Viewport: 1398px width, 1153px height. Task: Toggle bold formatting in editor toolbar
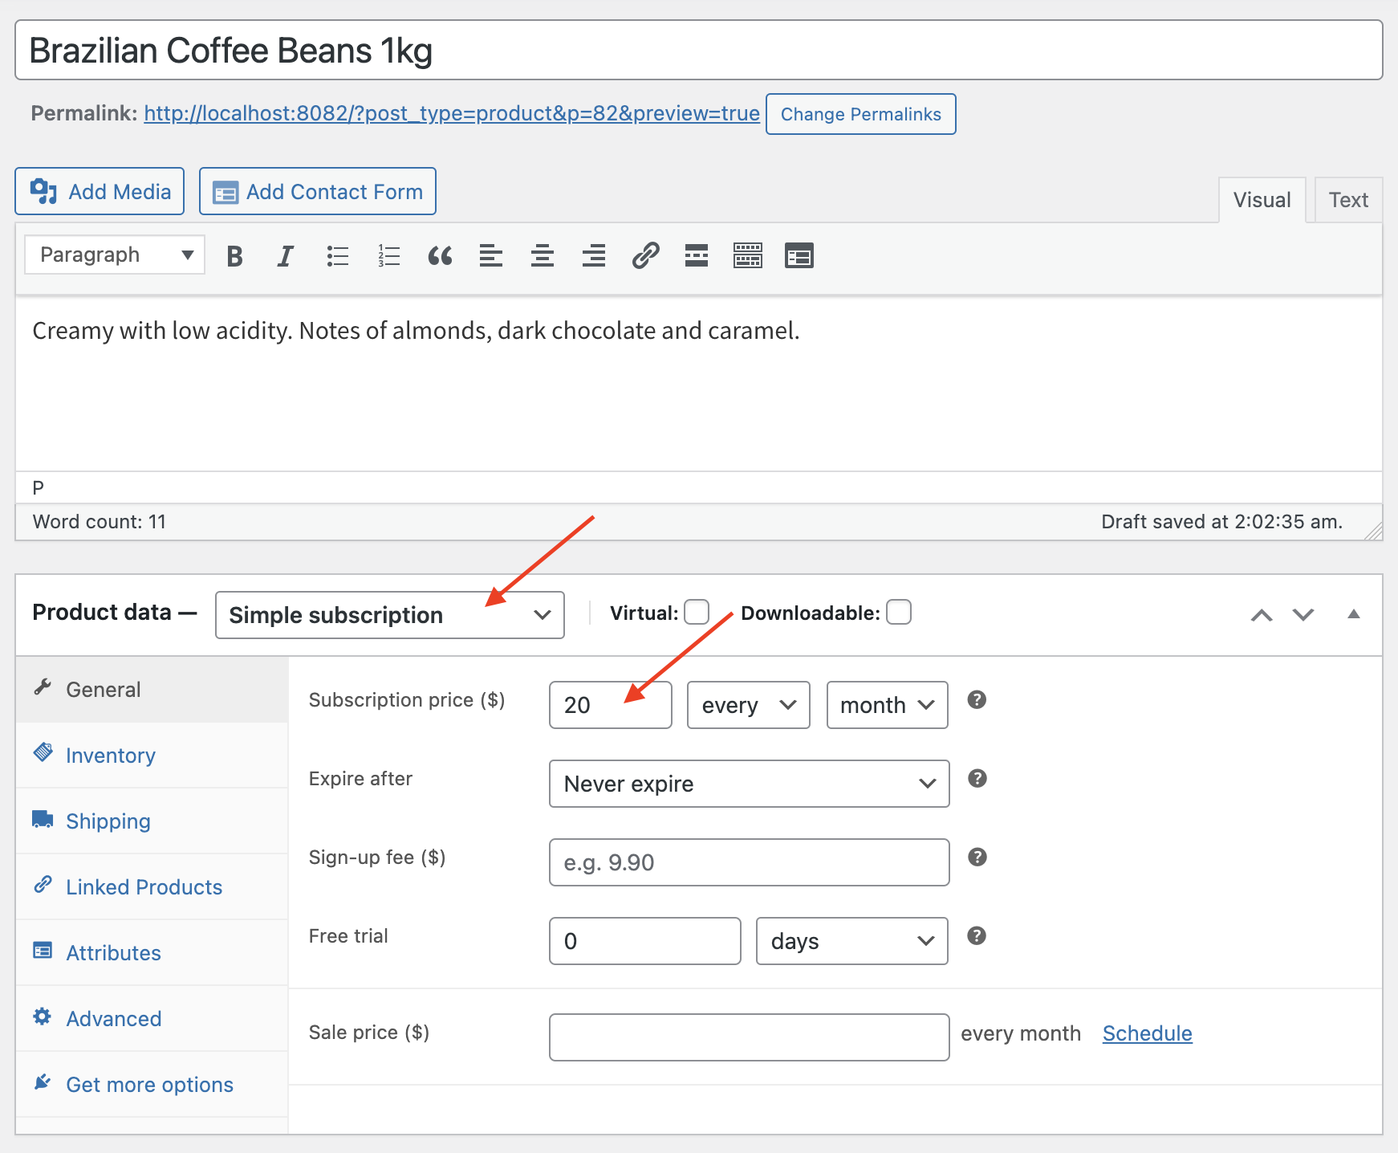[x=234, y=256]
